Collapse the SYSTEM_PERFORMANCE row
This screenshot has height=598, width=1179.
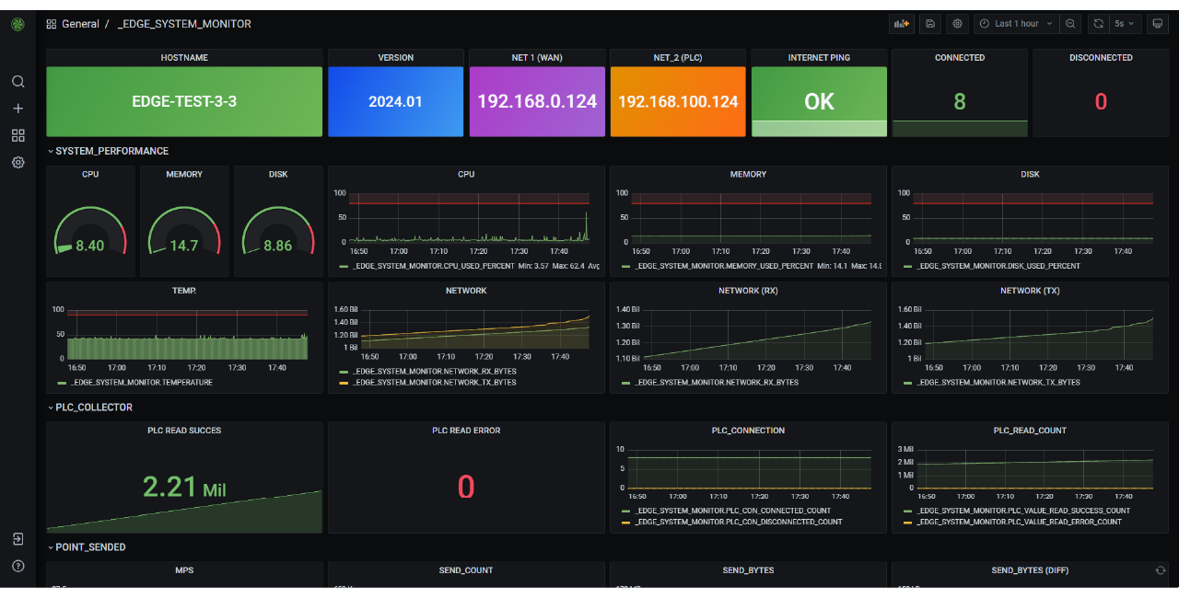[111, 151]
